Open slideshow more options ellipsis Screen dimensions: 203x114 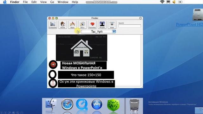pyautogui.click(x=22, y=113)
